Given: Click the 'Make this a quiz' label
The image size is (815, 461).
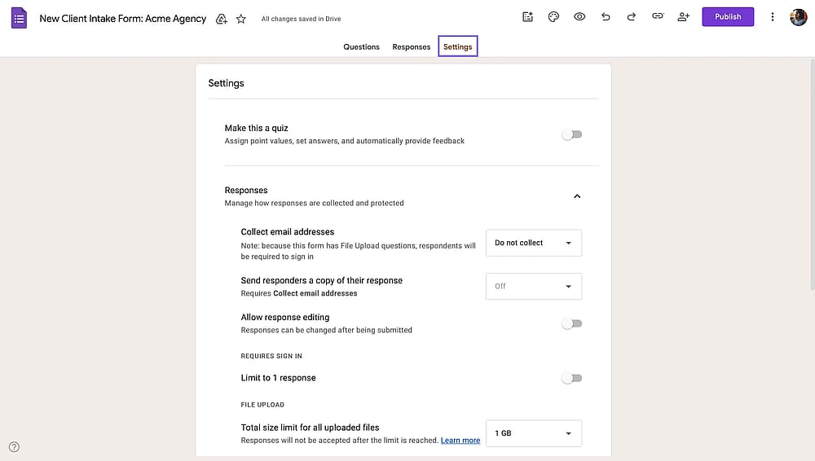Looking at the screenshot, I should point(256,128).
